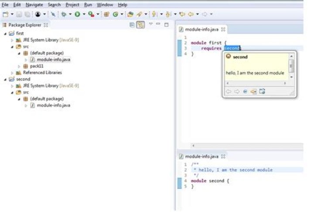Select module-info.java under 'first' project

click(53, 59)
